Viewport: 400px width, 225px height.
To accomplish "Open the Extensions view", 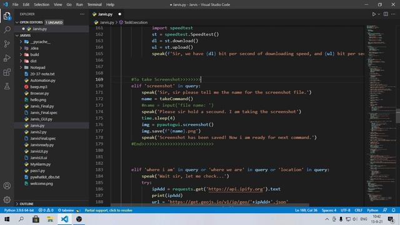I will [7, 72].
